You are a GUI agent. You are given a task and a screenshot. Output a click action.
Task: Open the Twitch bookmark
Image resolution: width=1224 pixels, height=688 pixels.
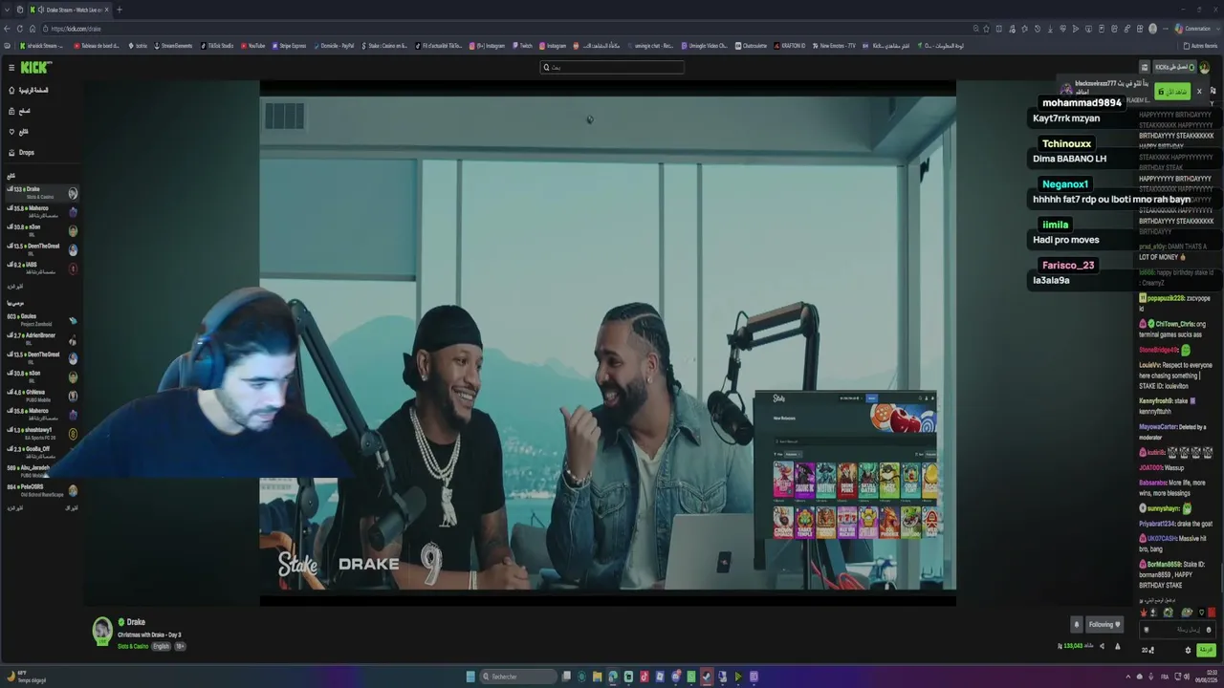(522, 46)
